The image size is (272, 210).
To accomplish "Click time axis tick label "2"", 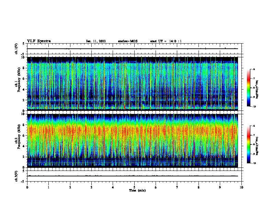I will point(70,187).
